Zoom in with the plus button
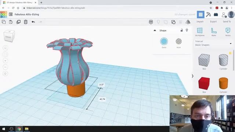 6,61
